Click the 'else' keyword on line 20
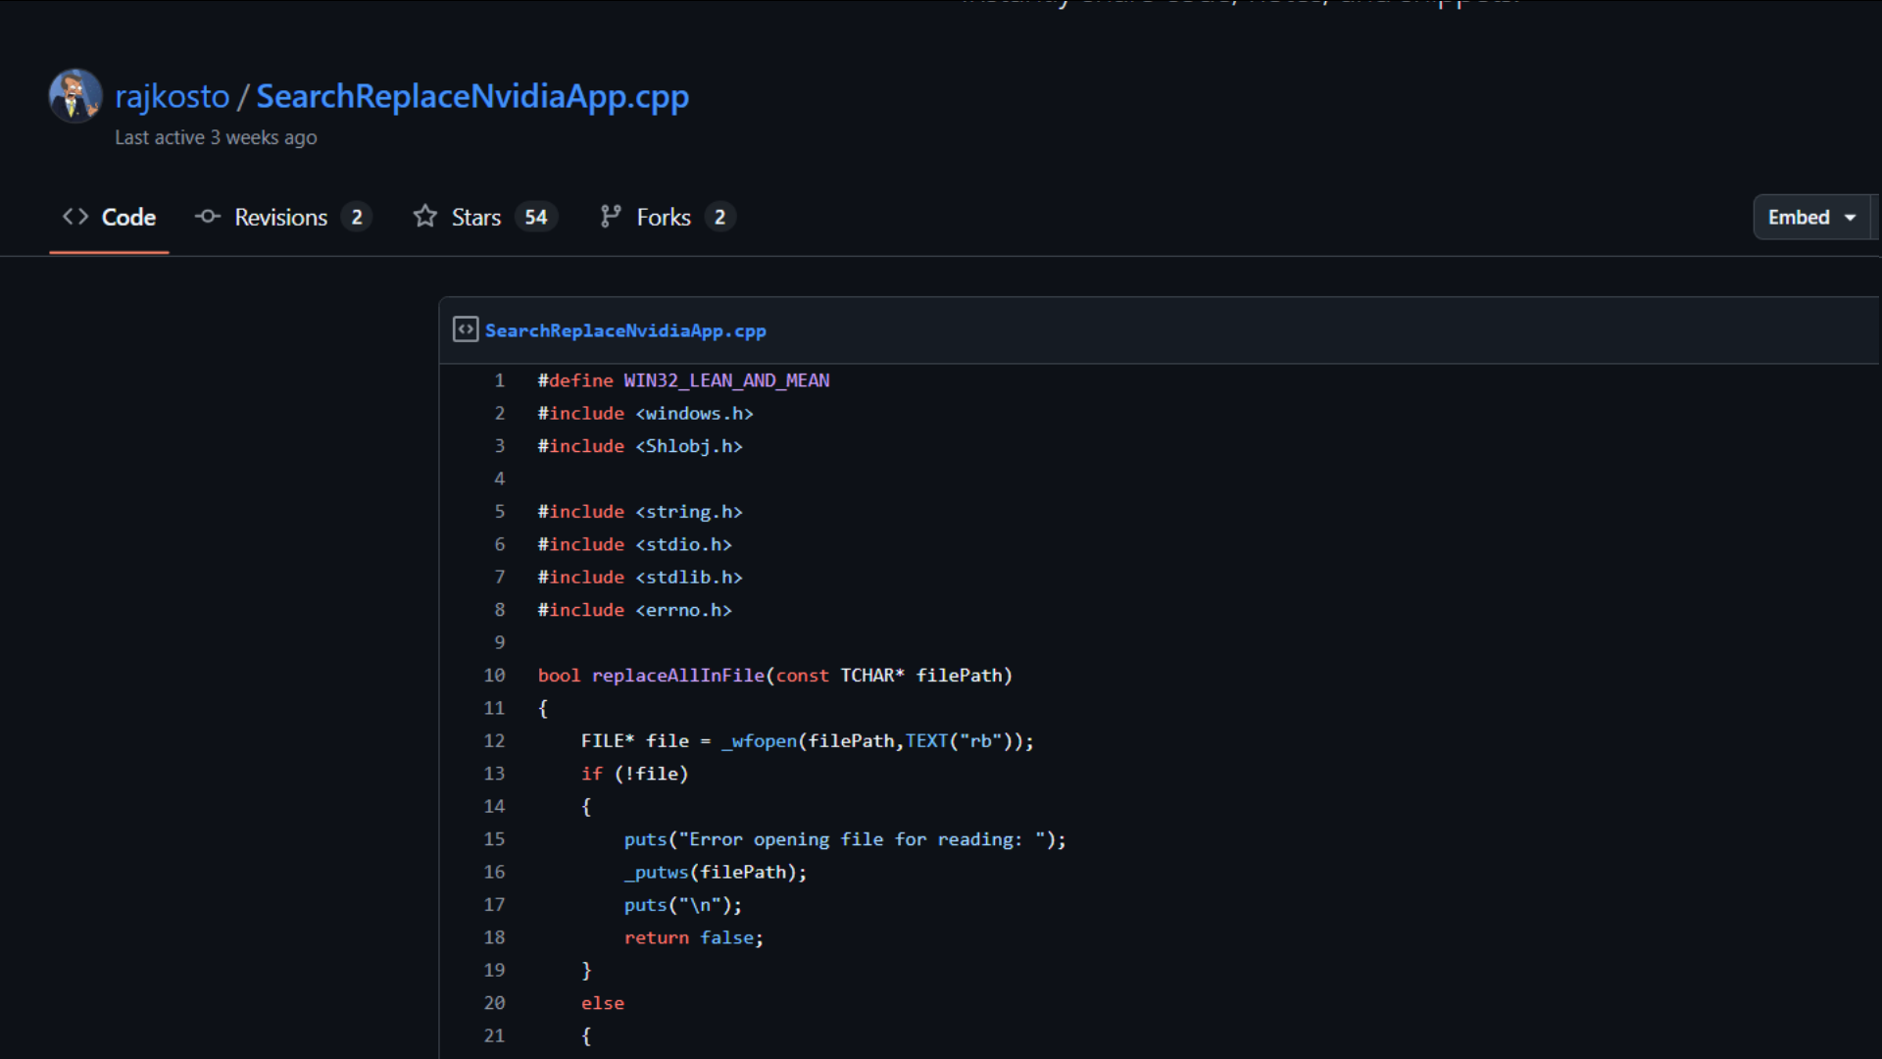 click(x=602, y=1003)
